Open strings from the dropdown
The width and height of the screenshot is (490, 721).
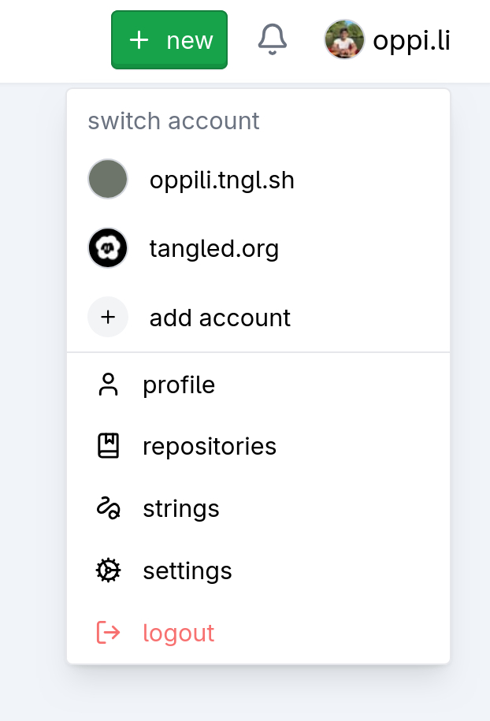pos(181,508)
